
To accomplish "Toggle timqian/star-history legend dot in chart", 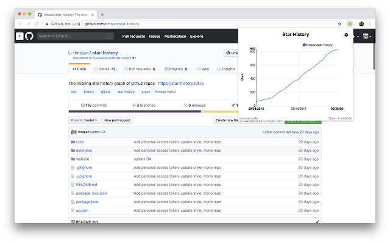I will coord(304,45).
